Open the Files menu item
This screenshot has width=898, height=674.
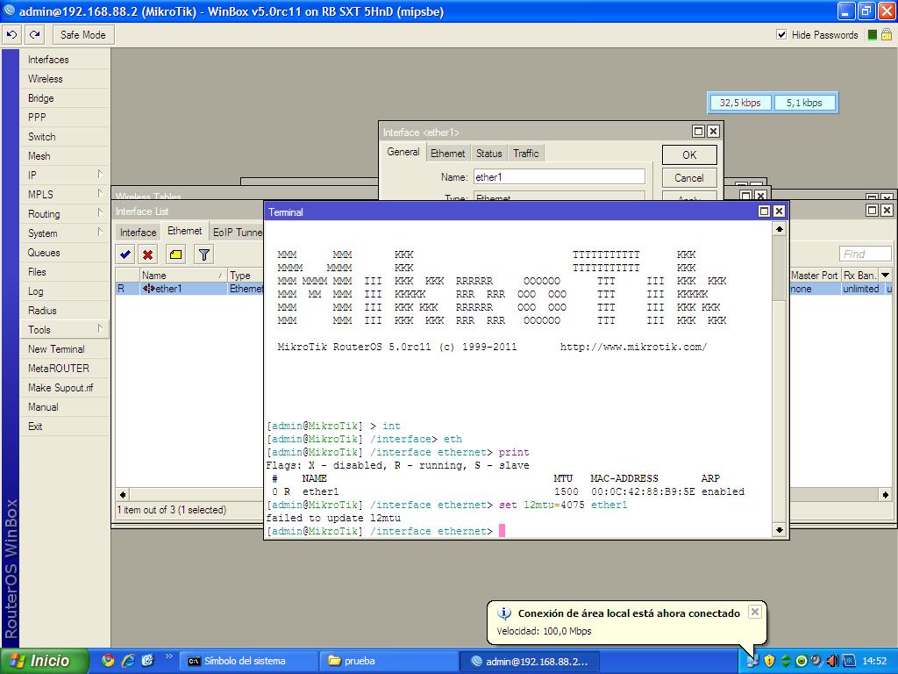64,272
